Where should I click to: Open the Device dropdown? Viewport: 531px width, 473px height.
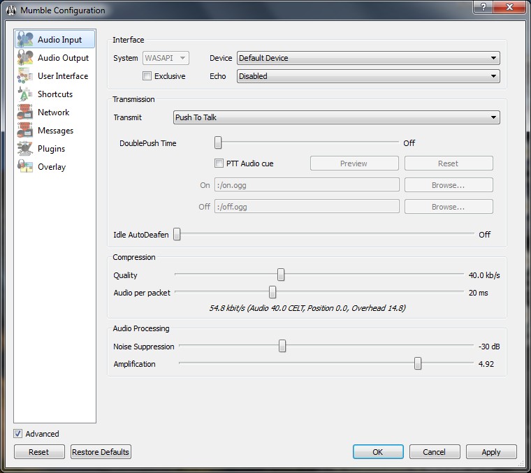click(x=368, y=58)
